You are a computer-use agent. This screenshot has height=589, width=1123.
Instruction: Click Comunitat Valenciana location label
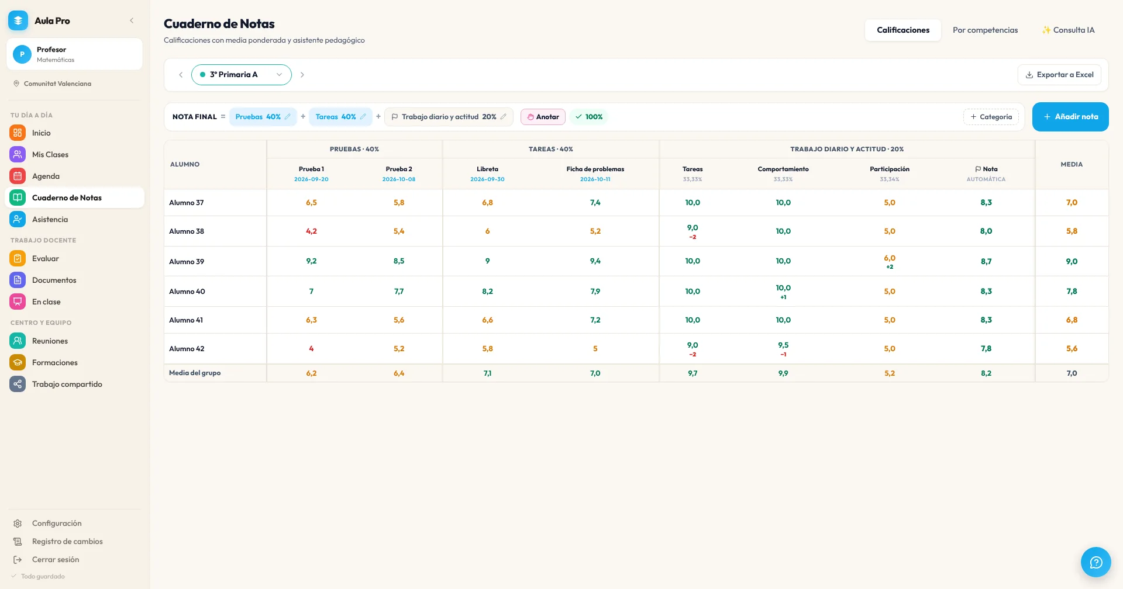coord(57,84)
